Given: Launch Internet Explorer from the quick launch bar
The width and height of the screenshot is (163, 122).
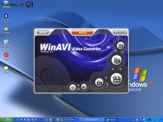Looking at the screenshot, I should [18, 120].
